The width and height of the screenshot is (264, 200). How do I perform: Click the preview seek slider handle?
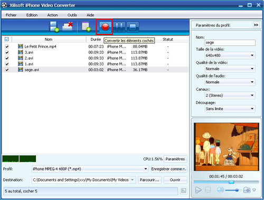click(231, 182)
